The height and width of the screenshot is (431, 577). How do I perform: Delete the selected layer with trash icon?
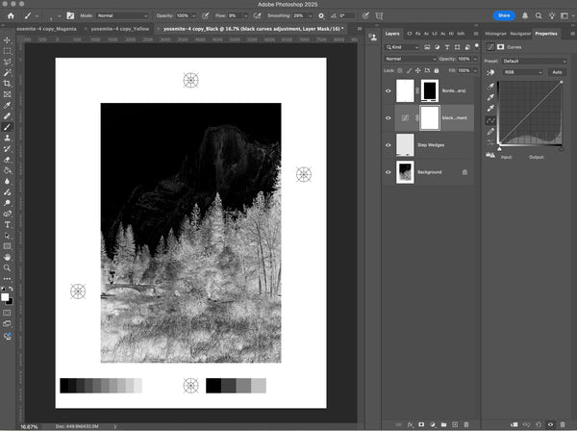pyautogui.click(x=466, y=424)
